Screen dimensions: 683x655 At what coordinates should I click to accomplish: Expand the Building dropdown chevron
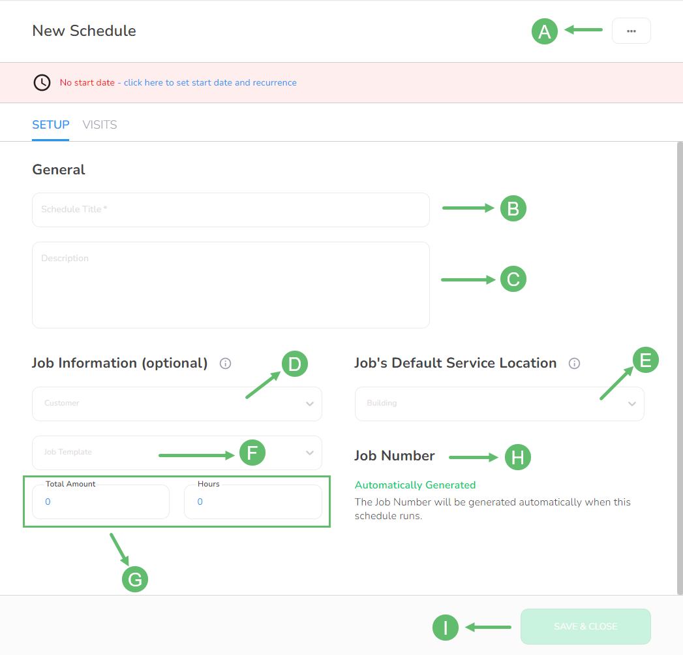pos(632,404)
